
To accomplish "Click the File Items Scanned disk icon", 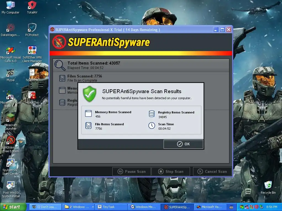I will [88, 126].
